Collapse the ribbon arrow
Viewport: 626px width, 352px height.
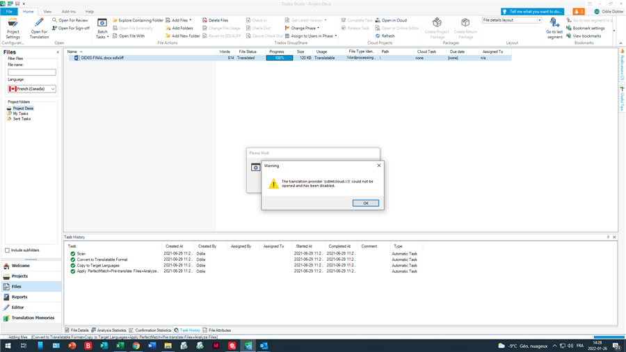point(621,43)
